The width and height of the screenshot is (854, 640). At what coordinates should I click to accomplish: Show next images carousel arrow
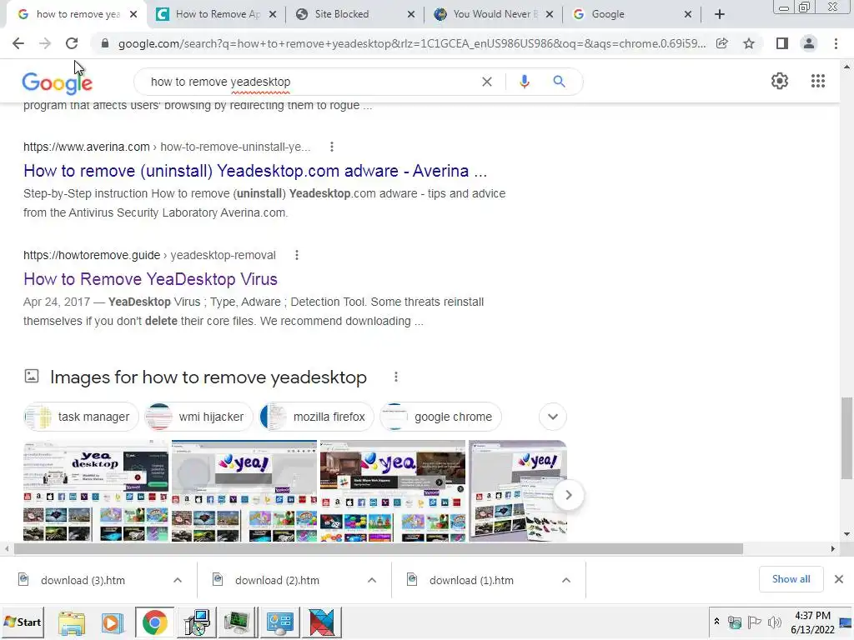click(x=568, y=495)
